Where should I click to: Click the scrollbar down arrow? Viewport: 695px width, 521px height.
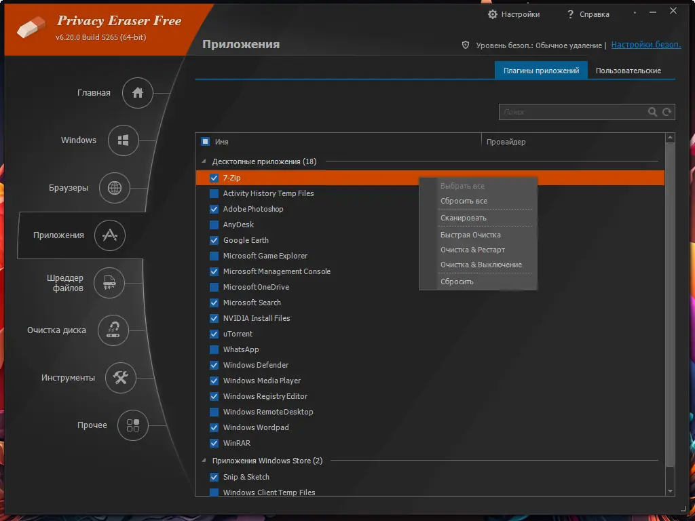click(670, 491)
